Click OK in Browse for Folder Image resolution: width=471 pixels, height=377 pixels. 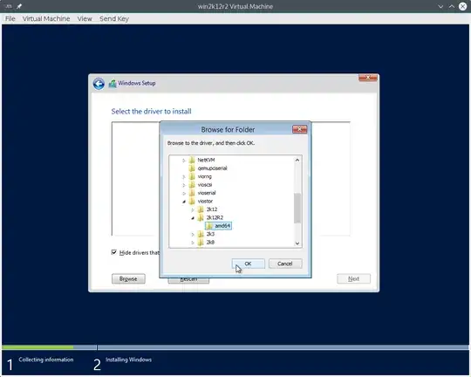point(248,264)
